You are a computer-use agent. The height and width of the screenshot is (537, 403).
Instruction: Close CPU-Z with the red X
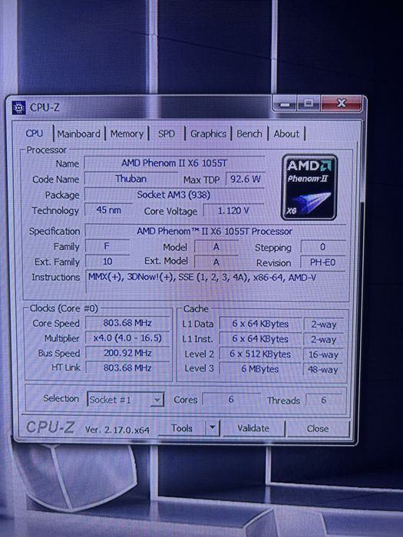click(x=342, y=104)
